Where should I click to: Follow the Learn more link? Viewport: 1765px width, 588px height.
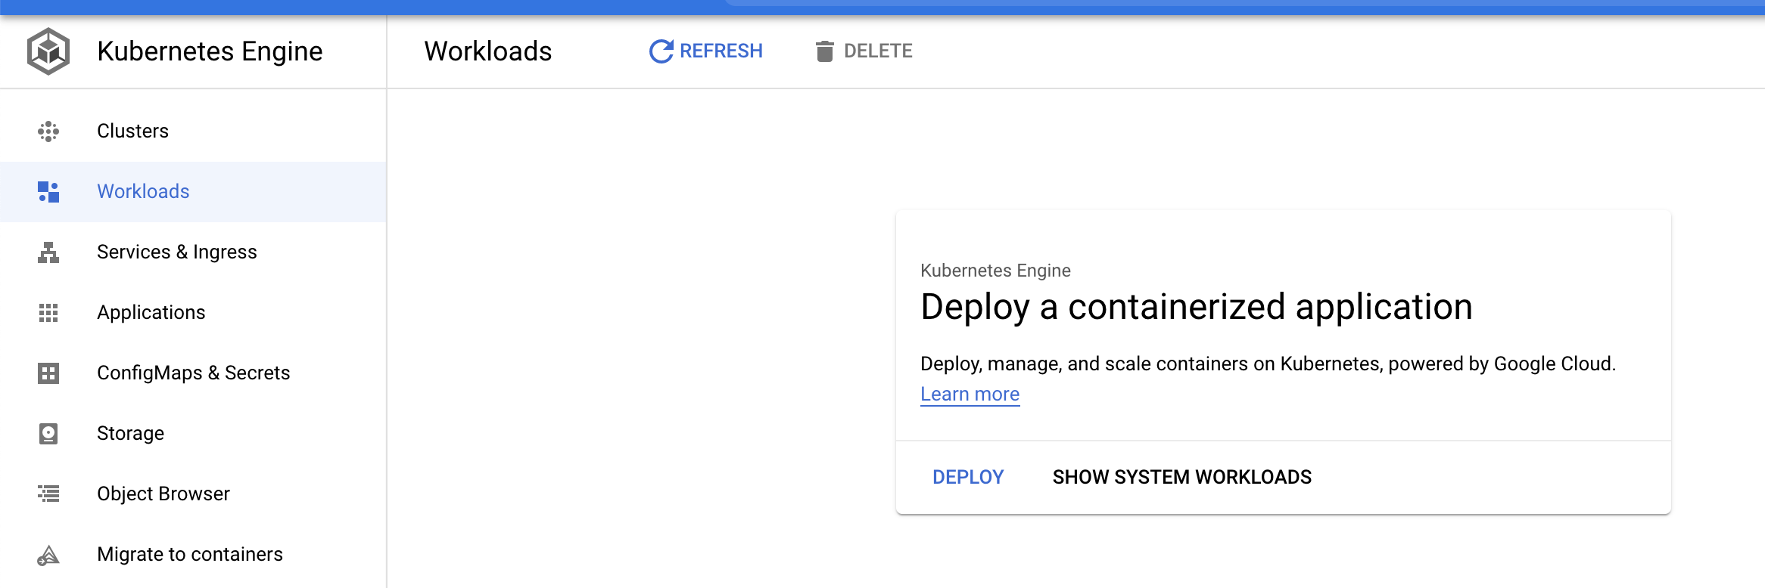click(970, 395)
